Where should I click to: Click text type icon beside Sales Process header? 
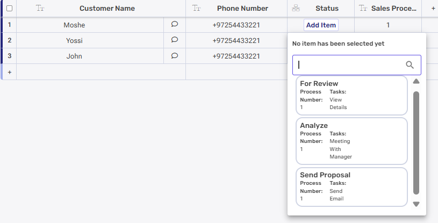click(363, 9)
